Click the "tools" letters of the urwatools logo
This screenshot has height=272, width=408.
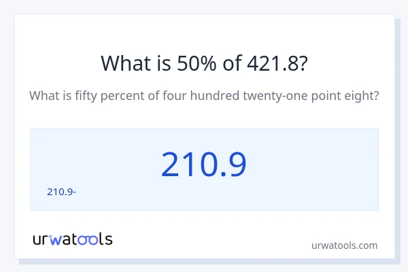(92, 239)
